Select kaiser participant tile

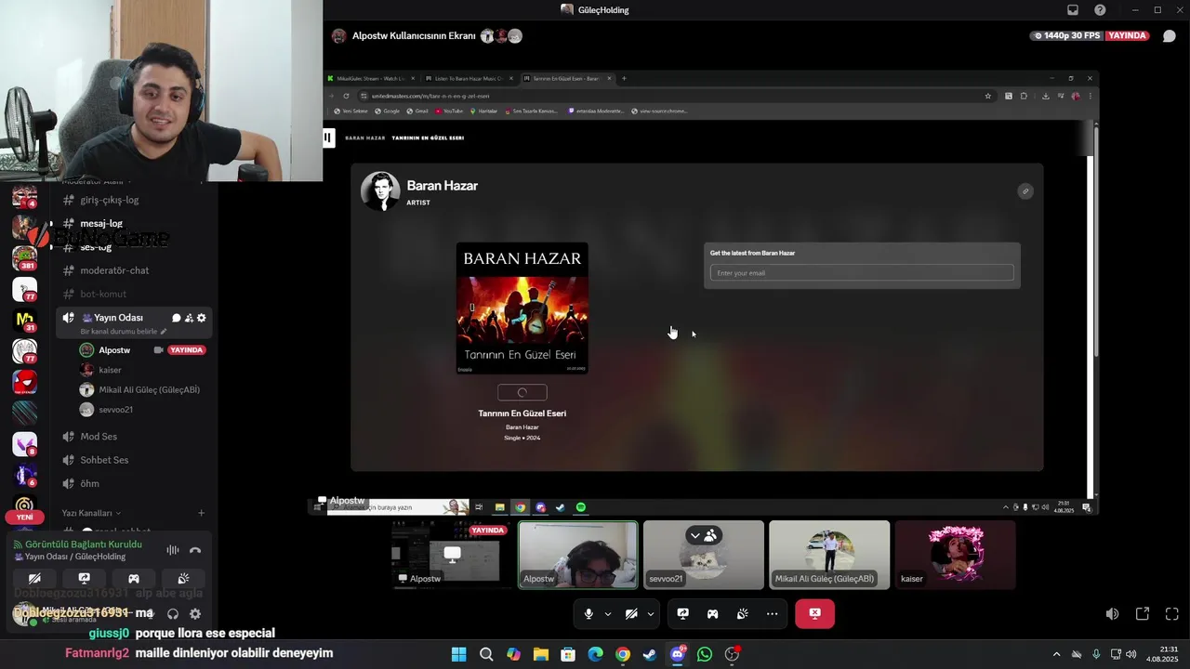tap(955, 555)
